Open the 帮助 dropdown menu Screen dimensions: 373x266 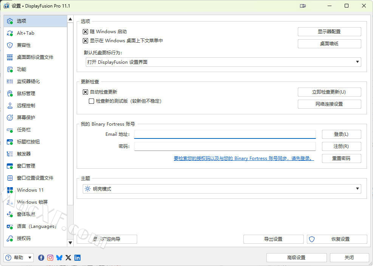pyautogui.click(x=19, y=258)
